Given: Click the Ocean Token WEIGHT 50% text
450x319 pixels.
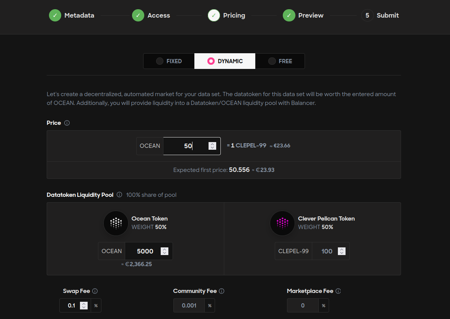Looking at the screenshot, I should pyautogui.click(x=149, y=227).
